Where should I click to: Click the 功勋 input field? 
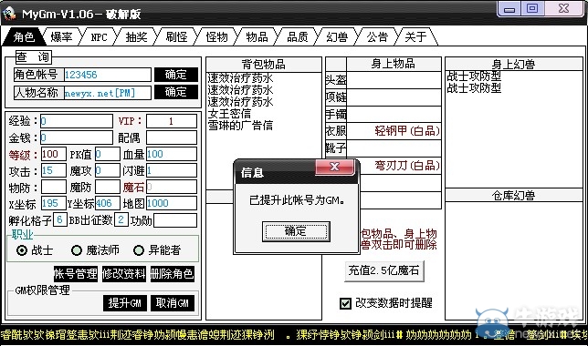point(175,220)
